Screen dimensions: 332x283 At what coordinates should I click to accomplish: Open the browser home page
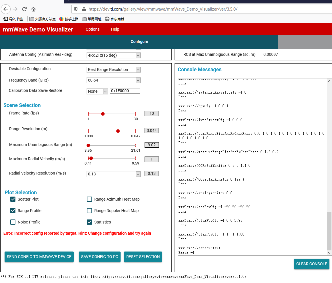click(33, 9)
